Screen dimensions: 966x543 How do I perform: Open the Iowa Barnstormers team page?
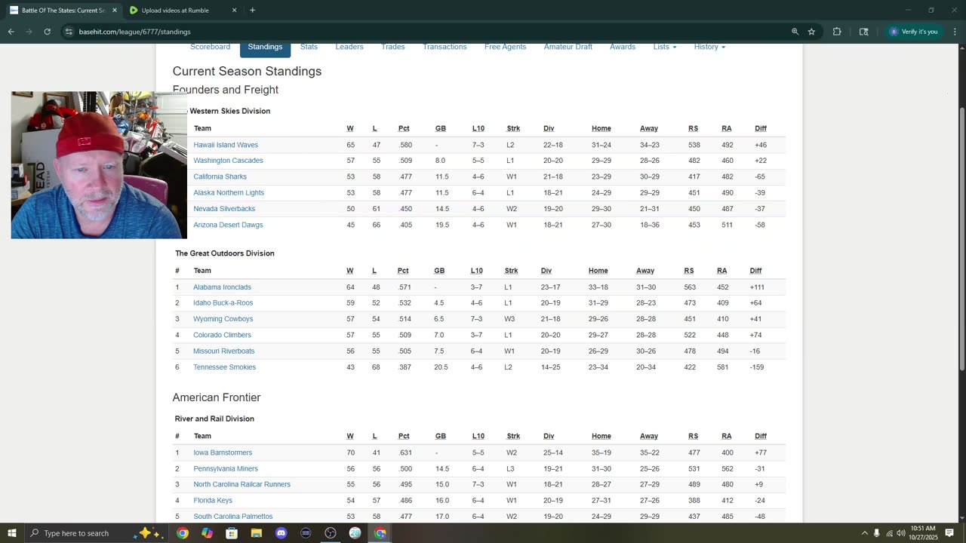click(x=223, y=452)
